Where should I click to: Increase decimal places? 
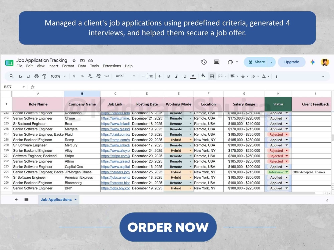click(x=99, y=76)
